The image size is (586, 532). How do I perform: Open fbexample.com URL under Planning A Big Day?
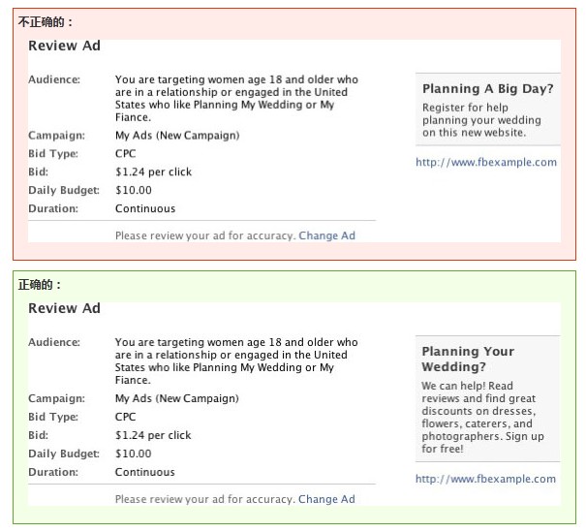pos(486,162)
